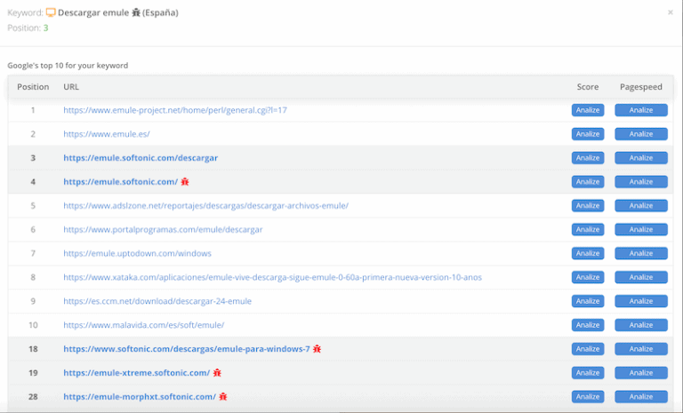Viewport: 683px width, 413px height.
Task: Click 'Google's top 10 for your keyword' heading
Action: pos(68,65)
